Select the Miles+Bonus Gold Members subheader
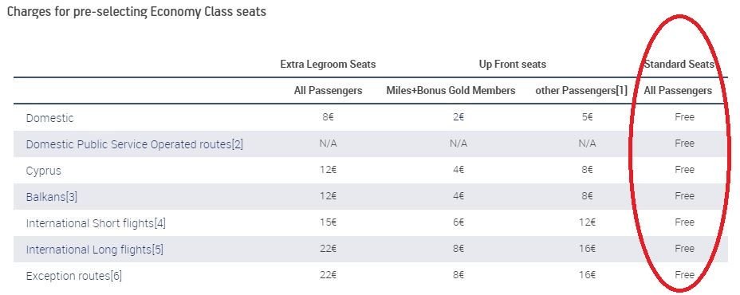Screen dimensions: 740x295 click(x=451, y=91)
